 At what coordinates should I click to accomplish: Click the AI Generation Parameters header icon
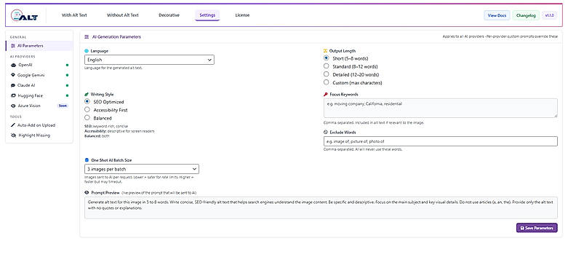coord(87,37)
